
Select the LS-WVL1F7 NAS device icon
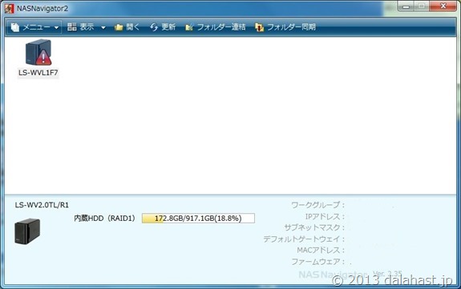pos(38,52)
